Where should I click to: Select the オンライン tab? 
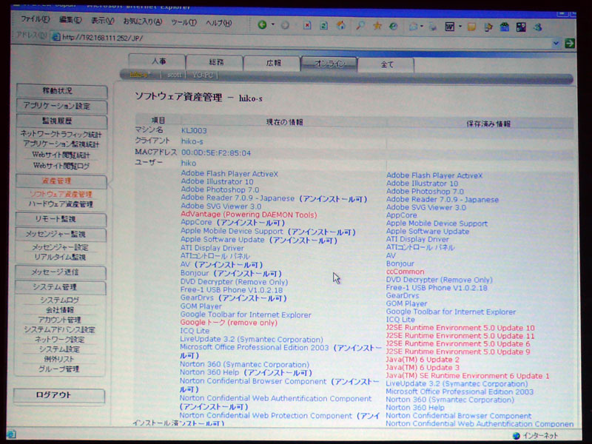329,64
